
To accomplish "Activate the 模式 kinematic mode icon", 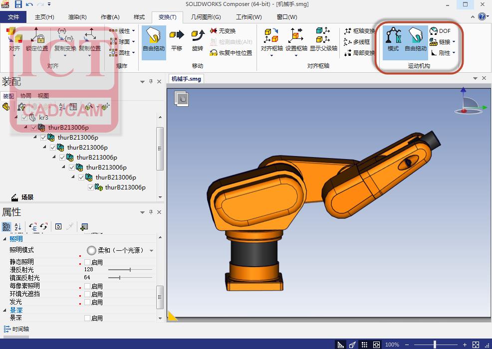I will (x=393, y=39).
